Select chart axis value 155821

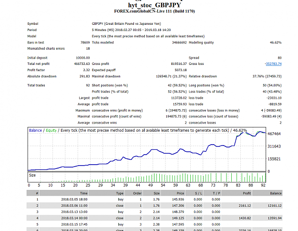(274, 159)
